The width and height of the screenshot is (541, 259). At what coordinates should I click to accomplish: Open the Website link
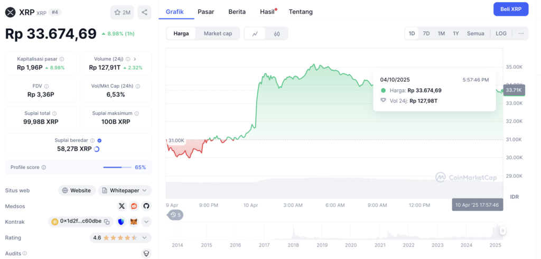(x=77, y=190)
